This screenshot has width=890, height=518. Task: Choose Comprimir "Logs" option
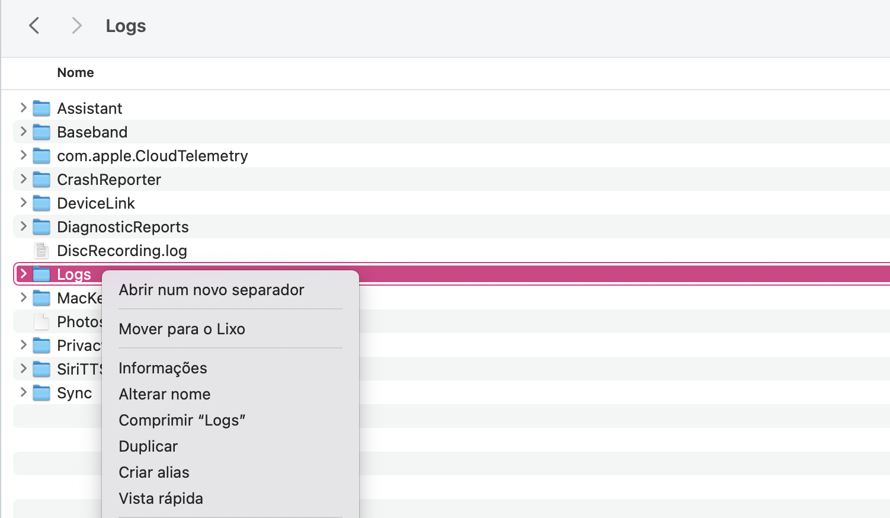182,420
